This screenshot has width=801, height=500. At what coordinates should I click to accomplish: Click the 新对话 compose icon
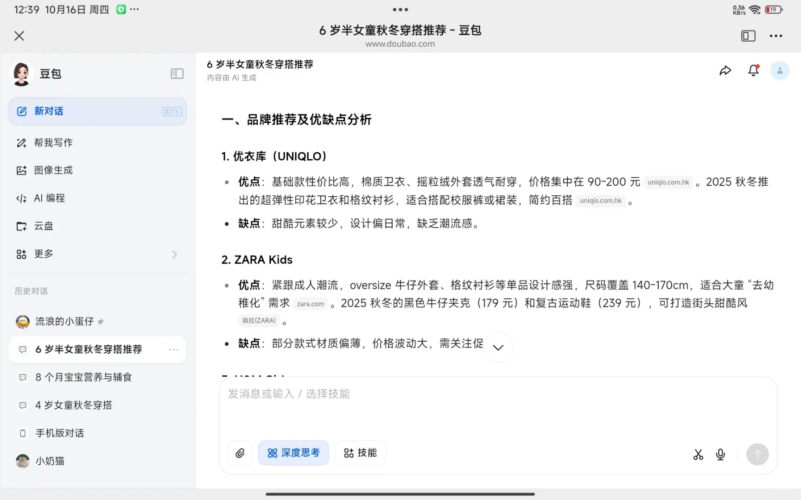[22, 111]
